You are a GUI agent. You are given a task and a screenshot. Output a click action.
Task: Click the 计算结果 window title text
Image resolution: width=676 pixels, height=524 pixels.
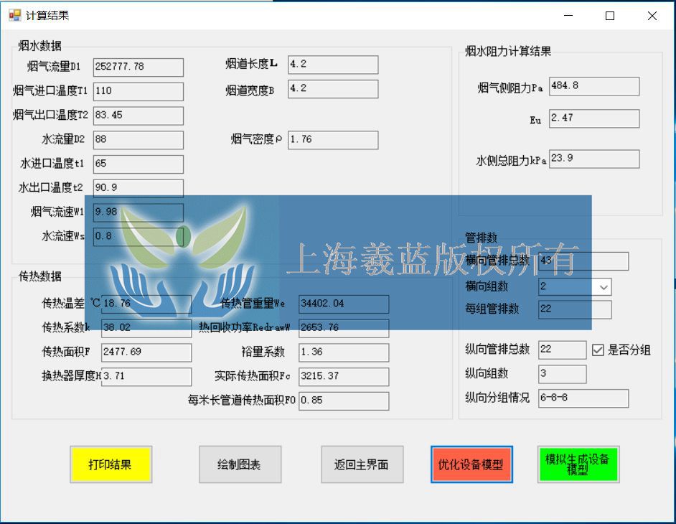47,16
